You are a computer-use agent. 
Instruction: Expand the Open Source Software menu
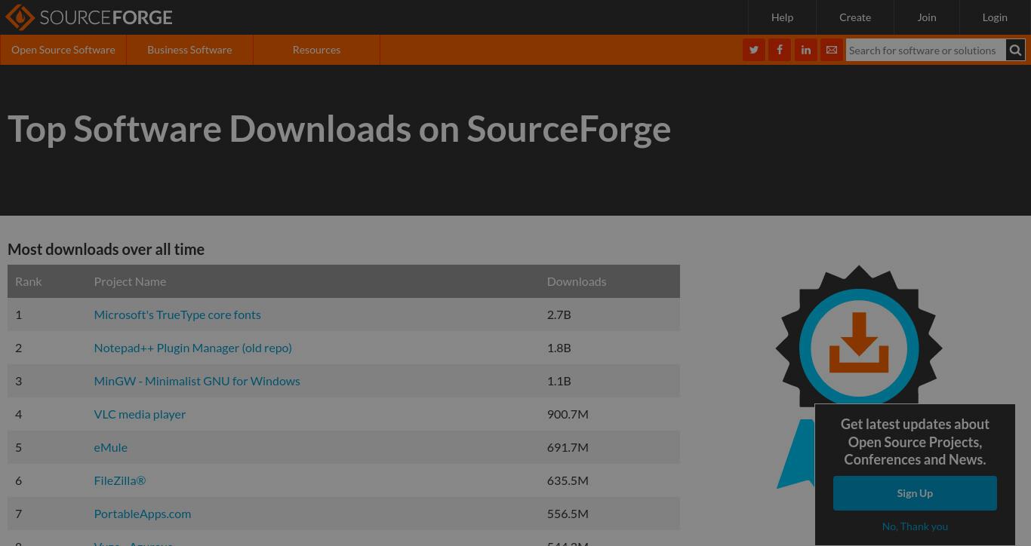click(63, 50)
